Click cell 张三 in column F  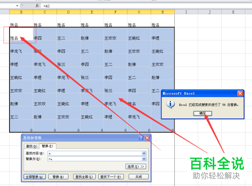click(115, 87)
